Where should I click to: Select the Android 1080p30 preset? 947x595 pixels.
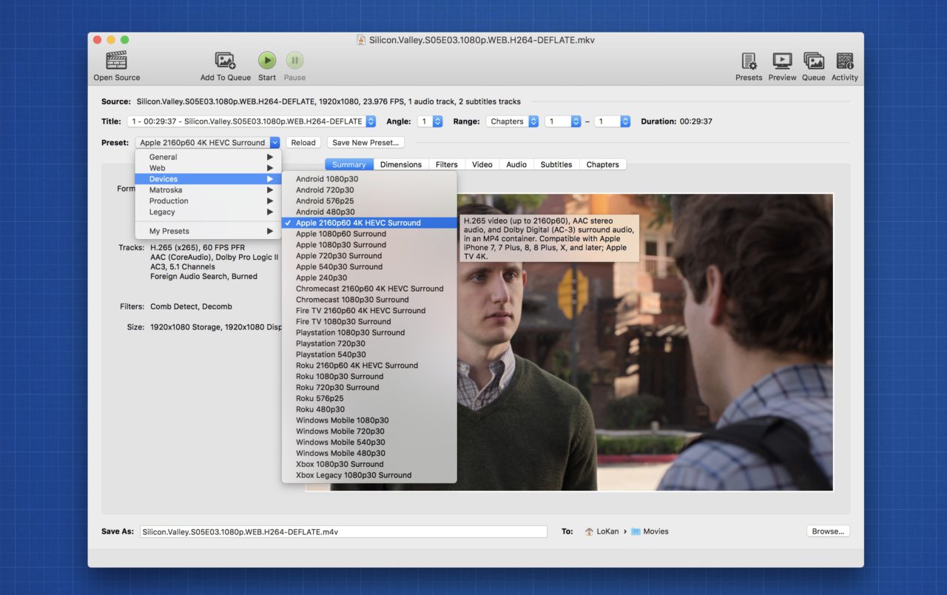pyautogui.click(x=369, y=179)
